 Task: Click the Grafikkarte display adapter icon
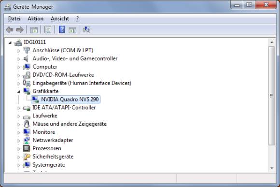27,91
